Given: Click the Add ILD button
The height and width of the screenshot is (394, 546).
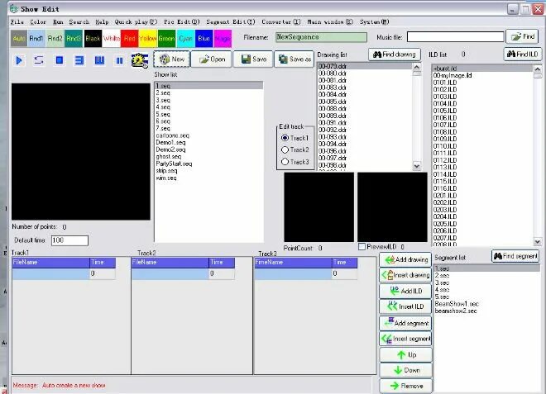Looking at the screenshot, I should pyautogui.click(x=405, y=291).
